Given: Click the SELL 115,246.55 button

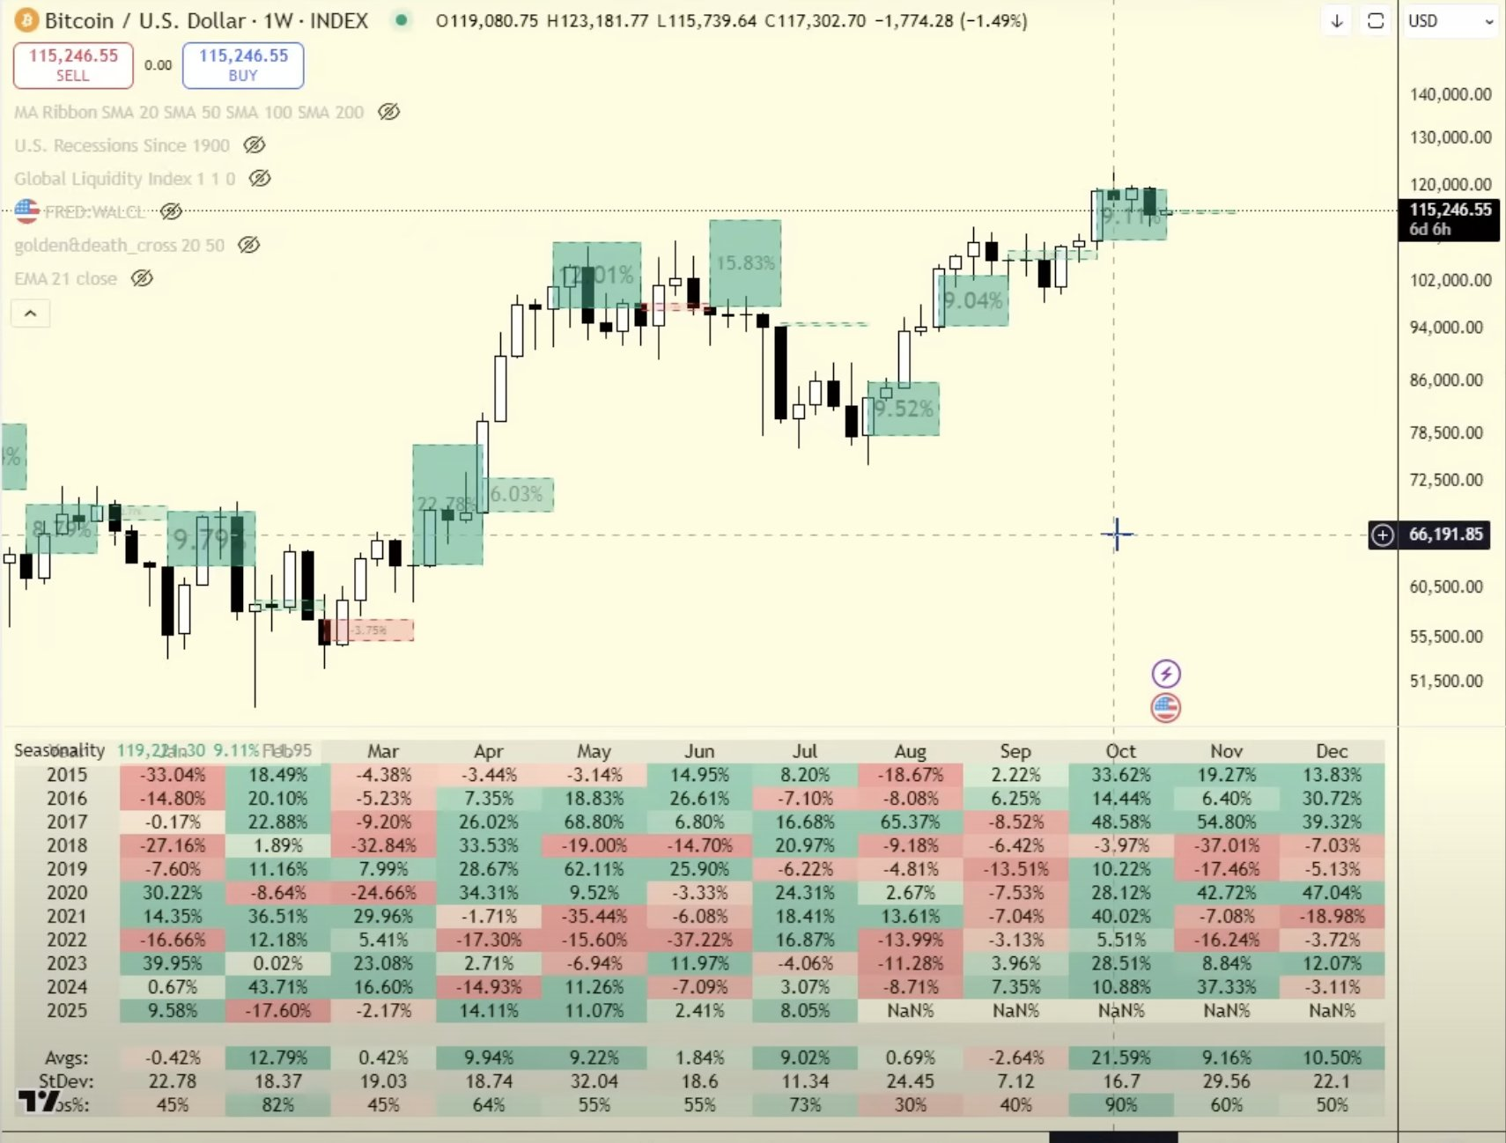Looking at the screenshot, I should tap(73, 65).
